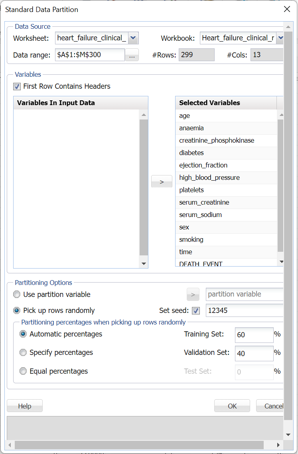Select ejection_fraction in Selected Variables
Image resolution: width=298 pixels, height=454 pixels.
click(203, 165)
